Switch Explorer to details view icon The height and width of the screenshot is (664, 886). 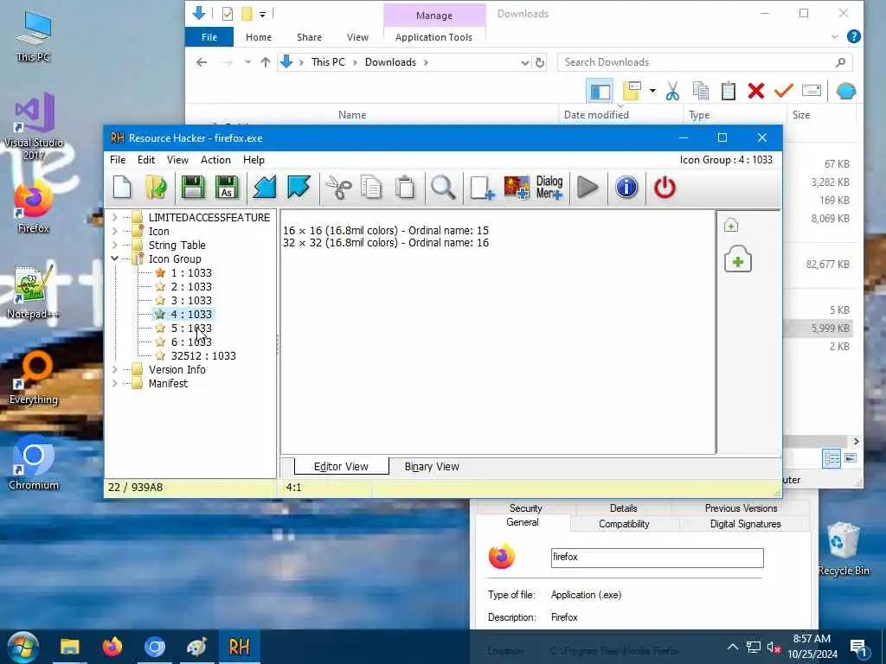tap(831, 458)
